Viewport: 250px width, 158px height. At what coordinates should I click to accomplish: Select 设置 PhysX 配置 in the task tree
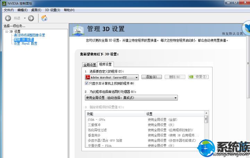click(26, 44)
